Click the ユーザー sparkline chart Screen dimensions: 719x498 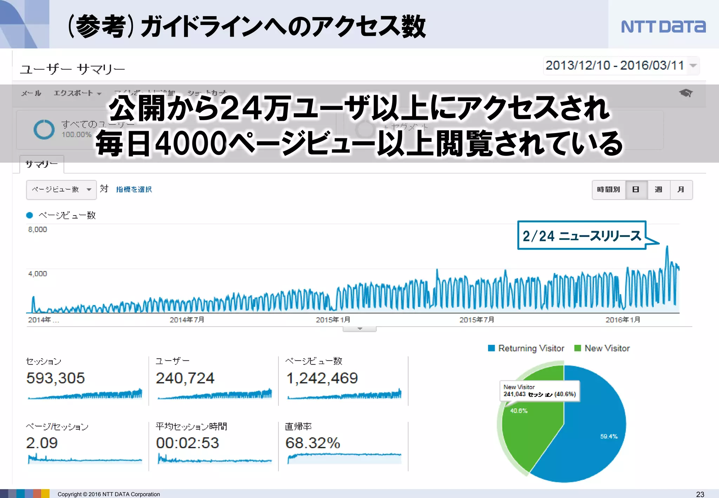click(x=215, y=394)
